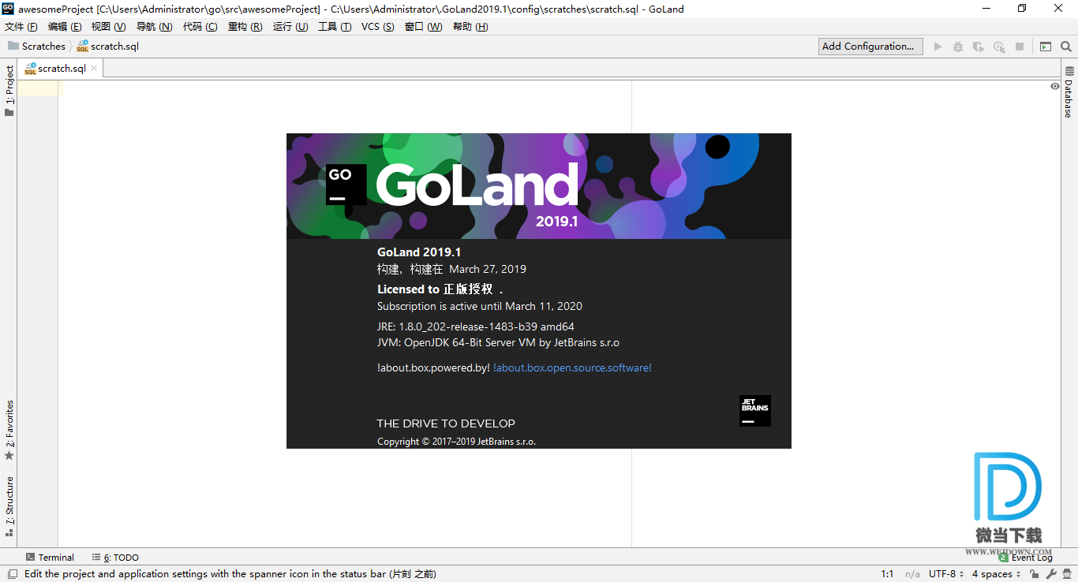Click the Profiler run icon with clock

pyautogui.click(x=999, y=47)
